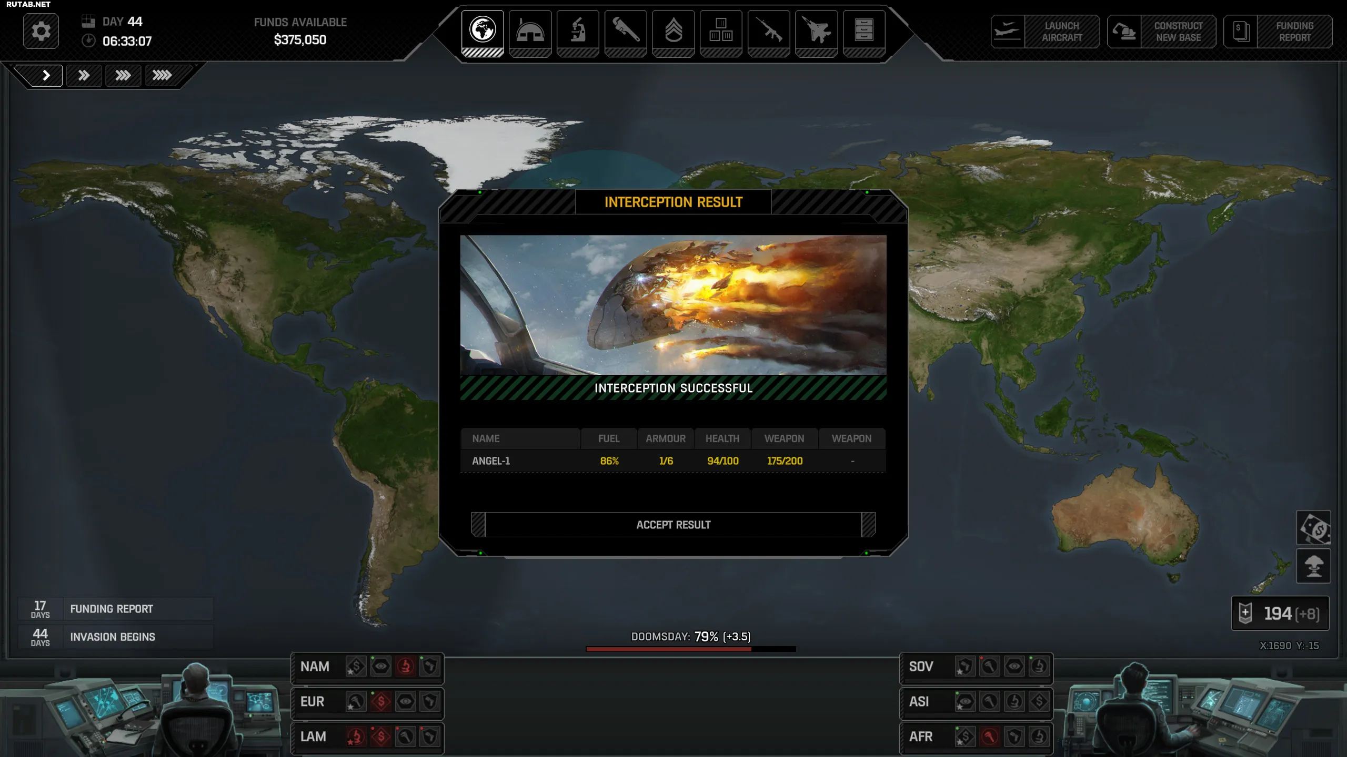1347x757 pixels.
Task: Open the archives filing cabinet screen
Action: point(863,31)
